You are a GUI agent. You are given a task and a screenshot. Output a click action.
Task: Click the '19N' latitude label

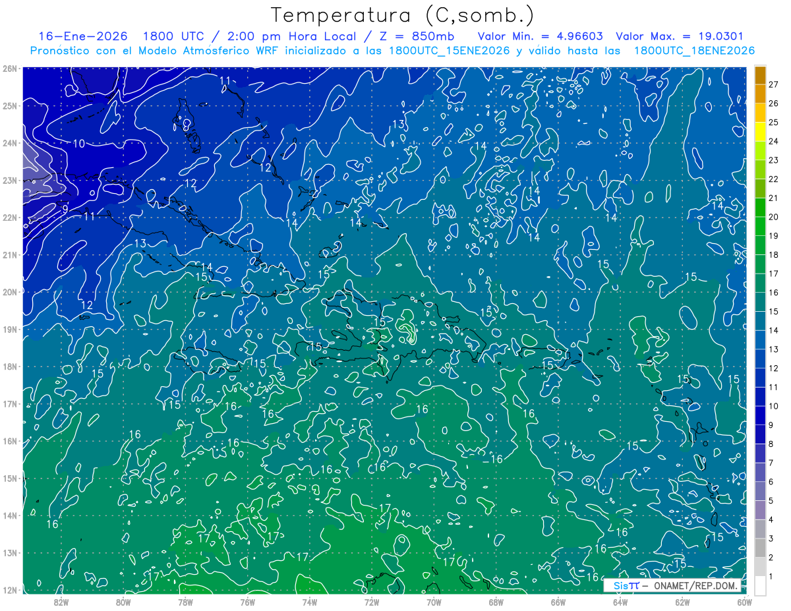click(x=9, y=329)
